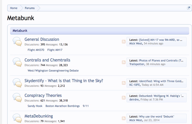View Trailspotter's user profile
Viewport: 192px width, 124px height.
point(137,64)
